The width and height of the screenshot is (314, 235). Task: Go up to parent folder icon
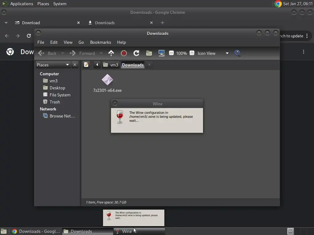tap(111, 53)
